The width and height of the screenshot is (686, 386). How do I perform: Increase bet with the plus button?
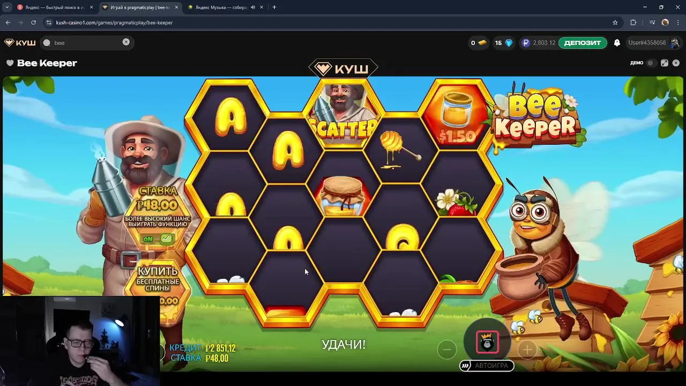click(x=527, y=350)
